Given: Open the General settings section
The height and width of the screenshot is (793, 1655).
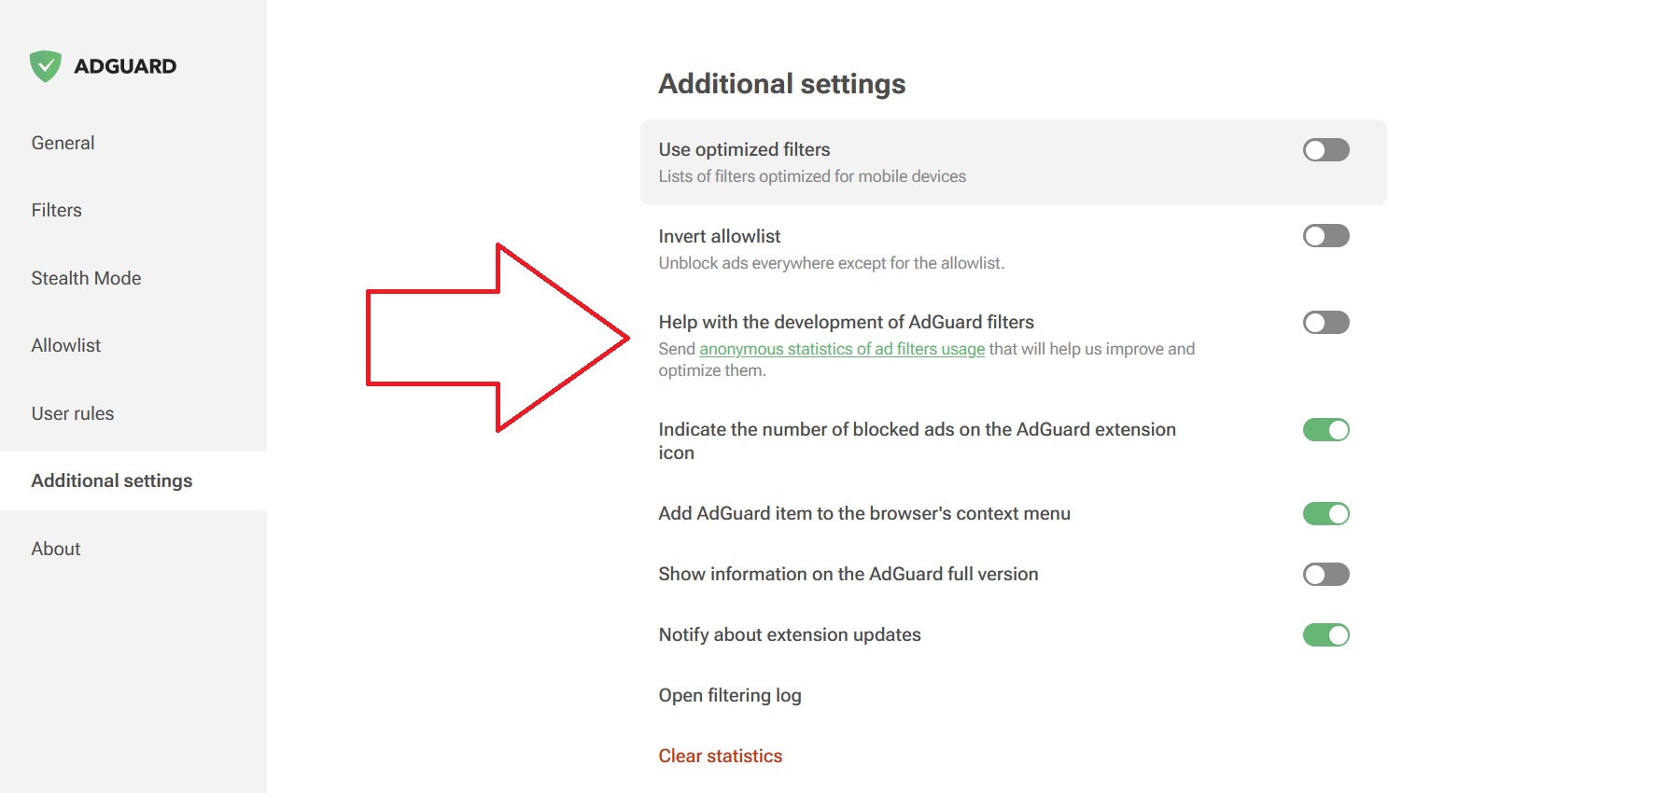Looking at the screenshot, I should point(63,143).
